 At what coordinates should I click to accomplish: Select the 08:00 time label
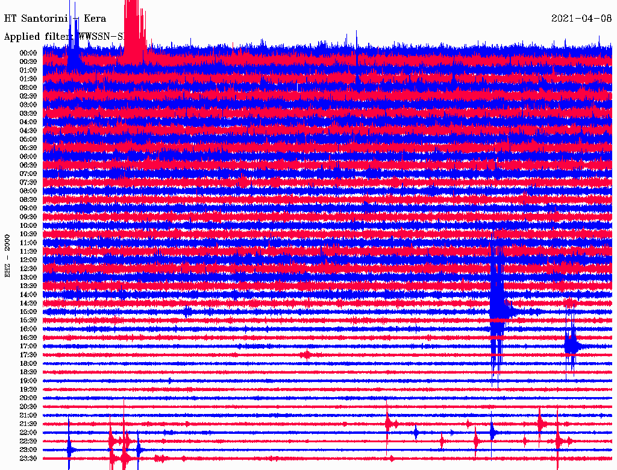coord(28,191)
